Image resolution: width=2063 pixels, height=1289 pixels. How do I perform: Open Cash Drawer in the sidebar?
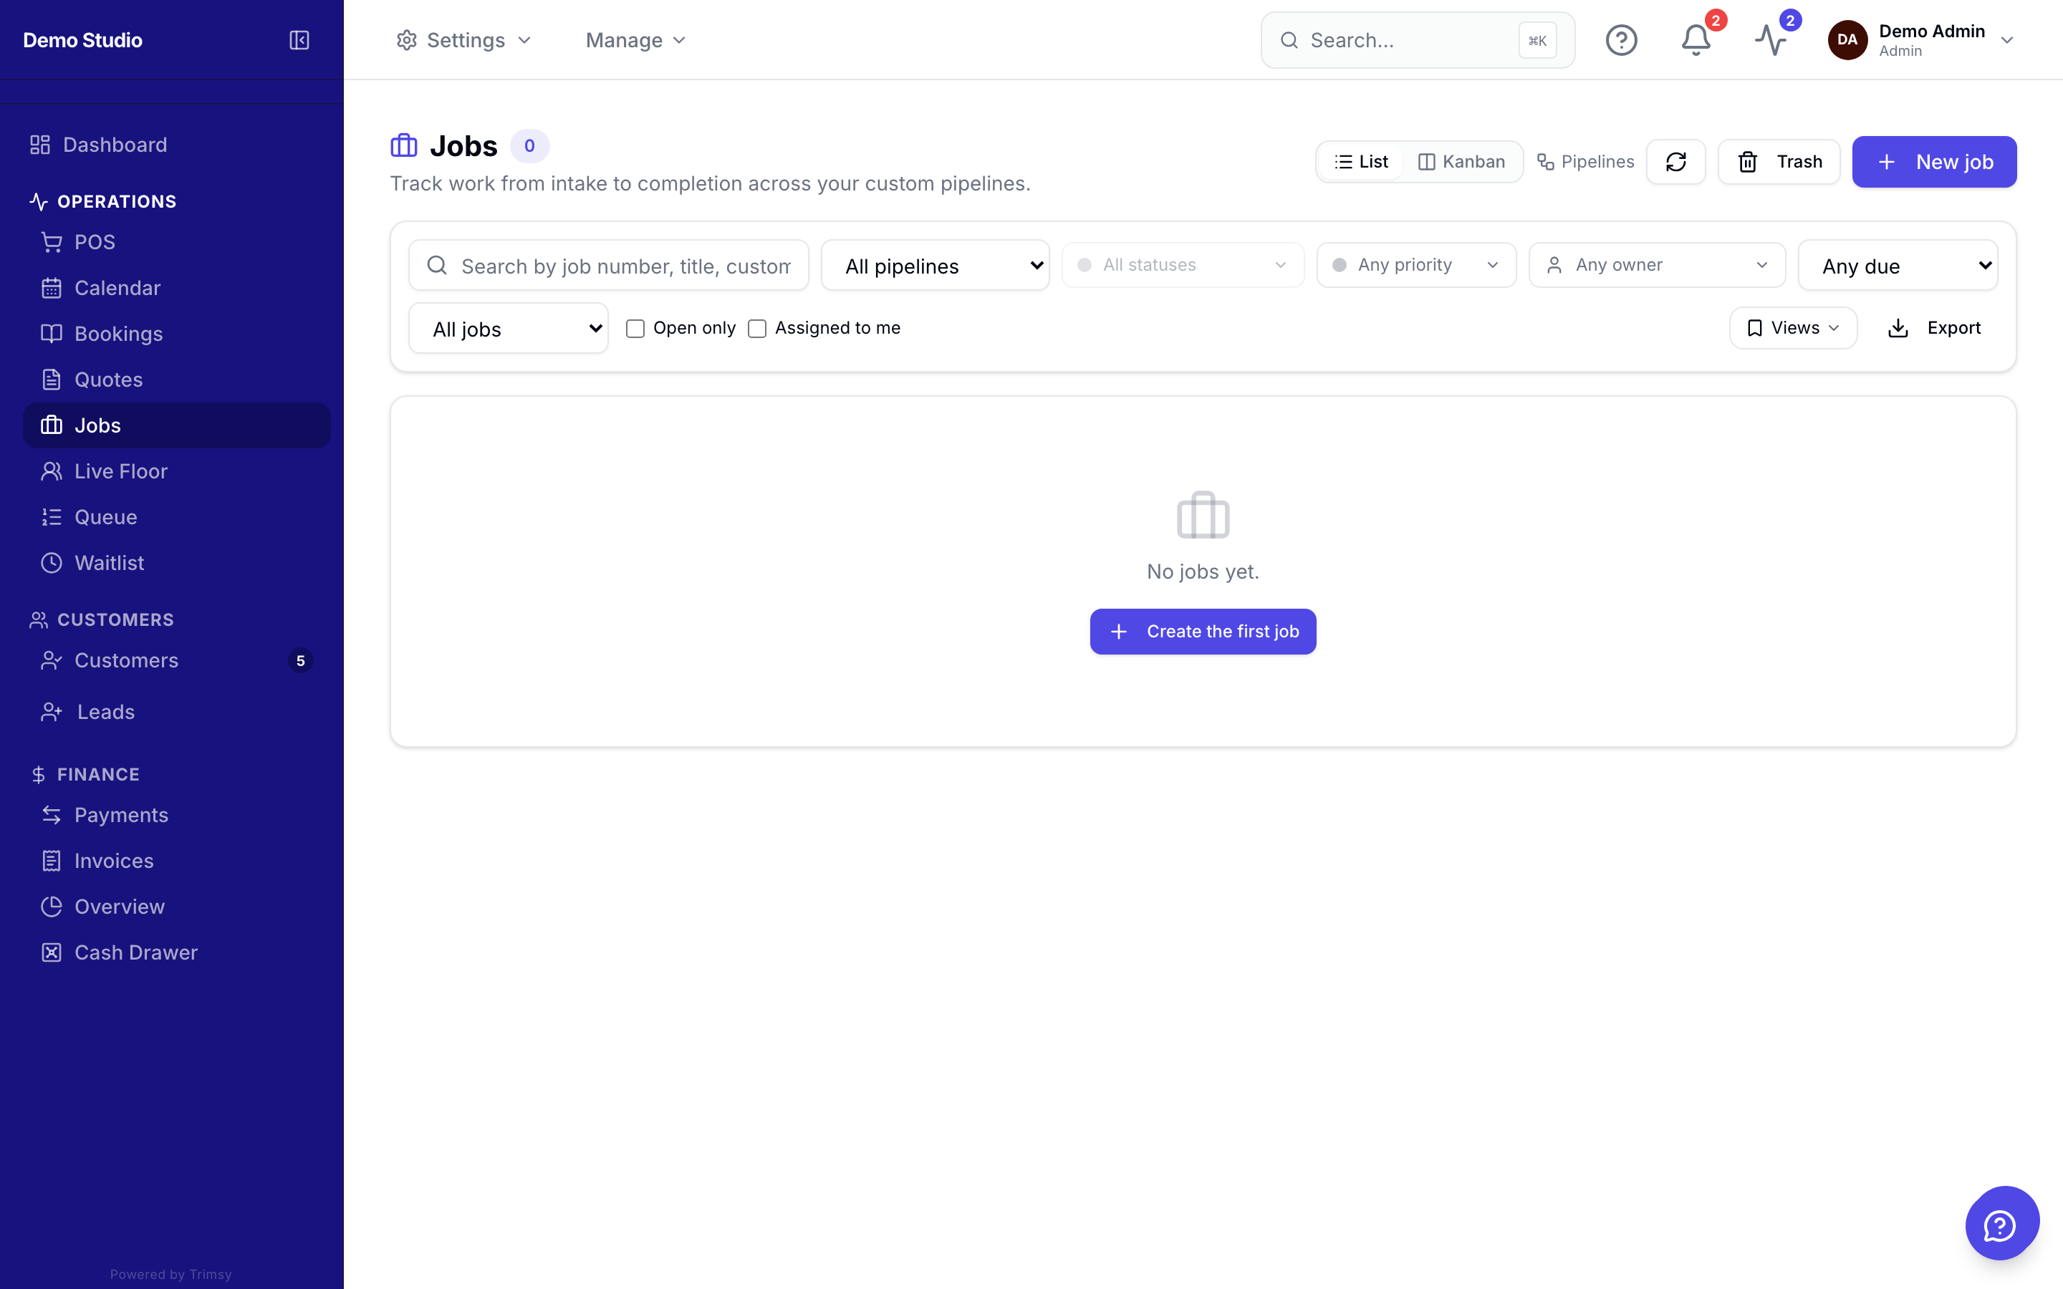(x=175, y=952)
